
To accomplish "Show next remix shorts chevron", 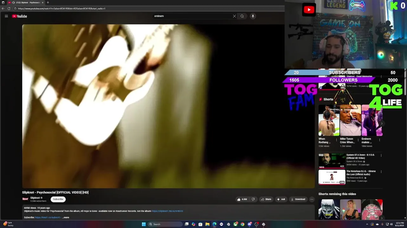I will click(382, 218).
